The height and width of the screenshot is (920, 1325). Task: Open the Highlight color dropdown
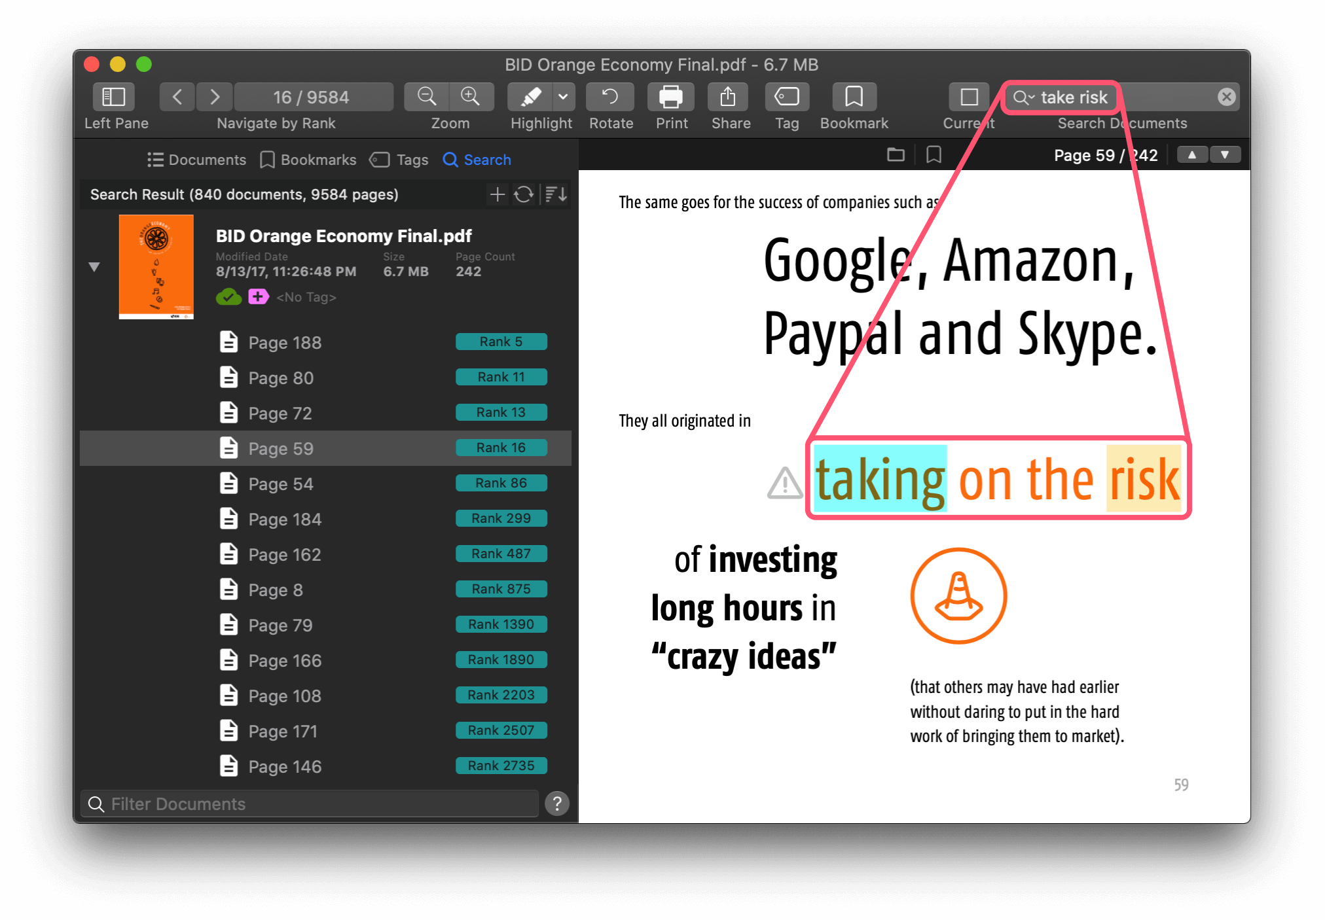(564, 96)
